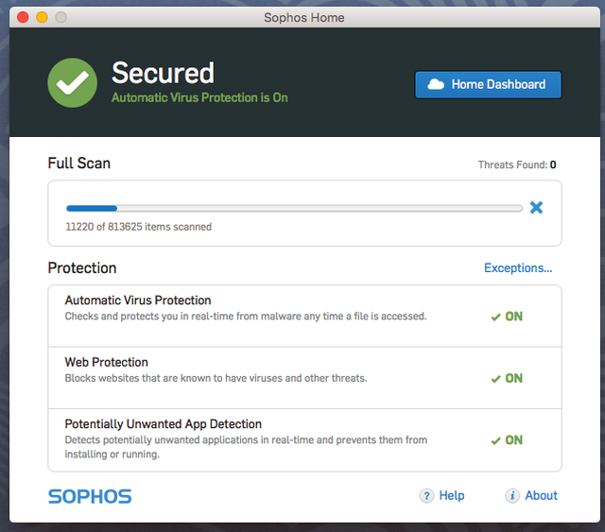Click the Sophos Home title bar text
The width and height of the screenshot is (605, 532).
pyautogui.click(x=304, y=18)
